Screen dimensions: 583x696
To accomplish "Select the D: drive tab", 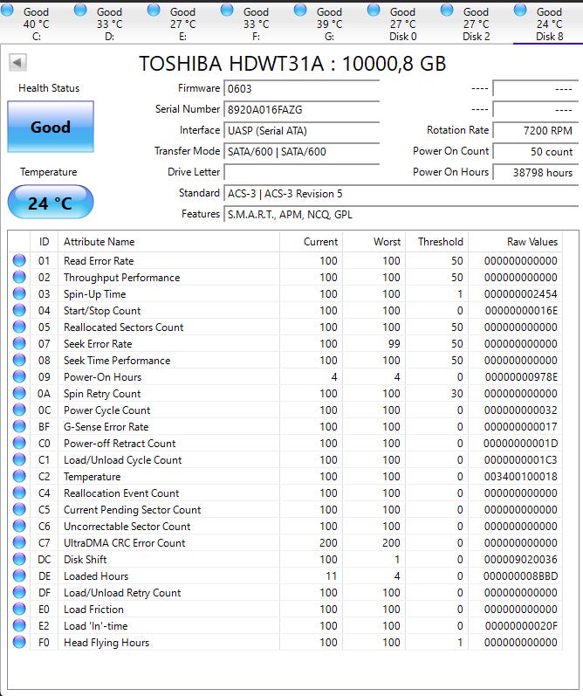I will point(109,23).
